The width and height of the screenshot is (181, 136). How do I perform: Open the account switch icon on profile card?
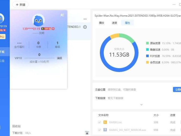pyautogui.click(x=62, y=15)
